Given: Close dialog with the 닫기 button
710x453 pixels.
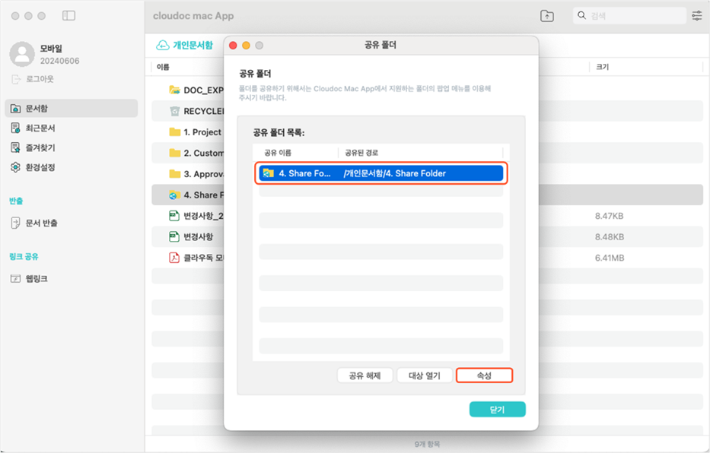Looking at the screenshot, I should [497, 410].
